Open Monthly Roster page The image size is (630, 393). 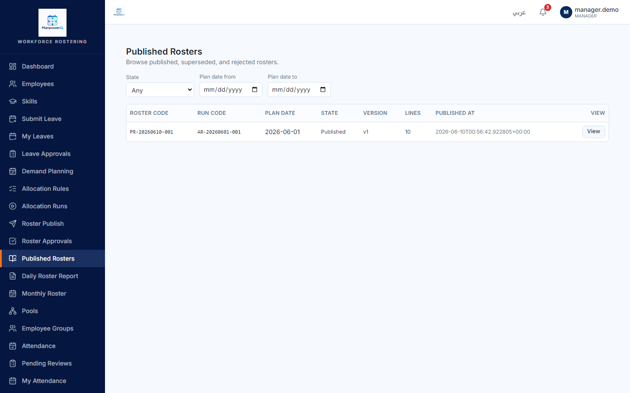click(52, 293)
